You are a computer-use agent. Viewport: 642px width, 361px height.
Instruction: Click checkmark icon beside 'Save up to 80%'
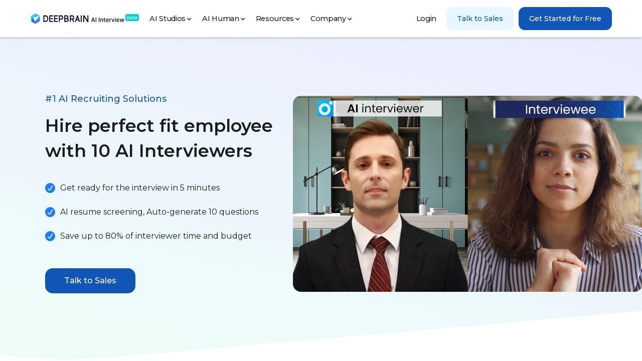pos(50,236)
